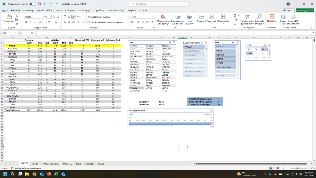Select the Format Painter brush
The width and height of the screenshot is (316, 178).
point(17,24)
